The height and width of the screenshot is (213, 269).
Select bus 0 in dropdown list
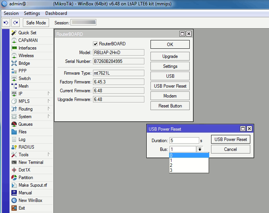pos(189,155)
